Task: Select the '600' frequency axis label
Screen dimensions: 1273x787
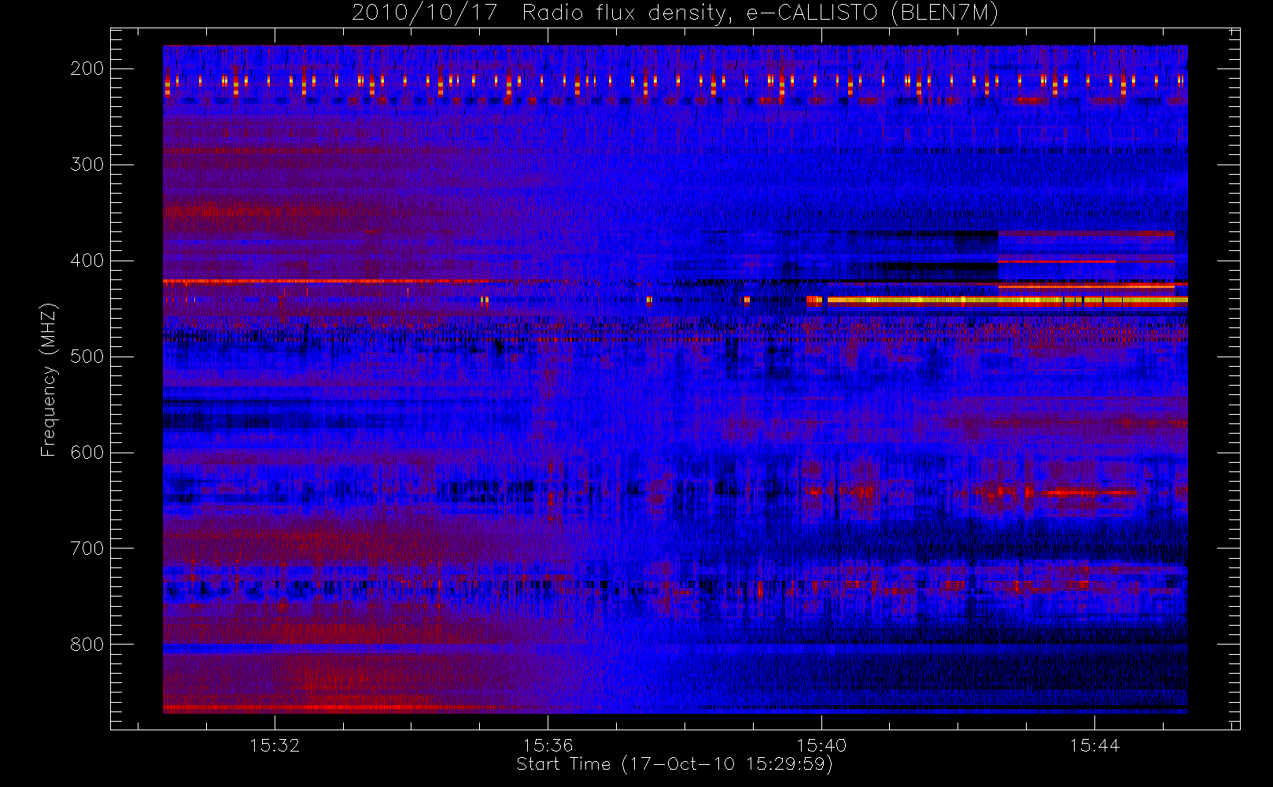Action: [87, 453]
